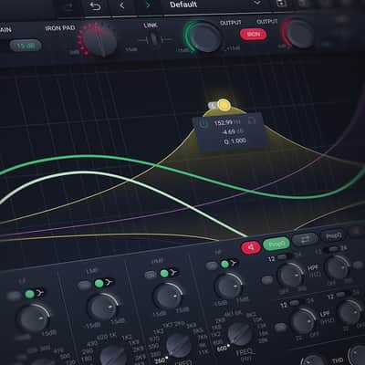Click the HF band shape icon
The width and height of the screenshot is (365, 365).
click(235, 263)
